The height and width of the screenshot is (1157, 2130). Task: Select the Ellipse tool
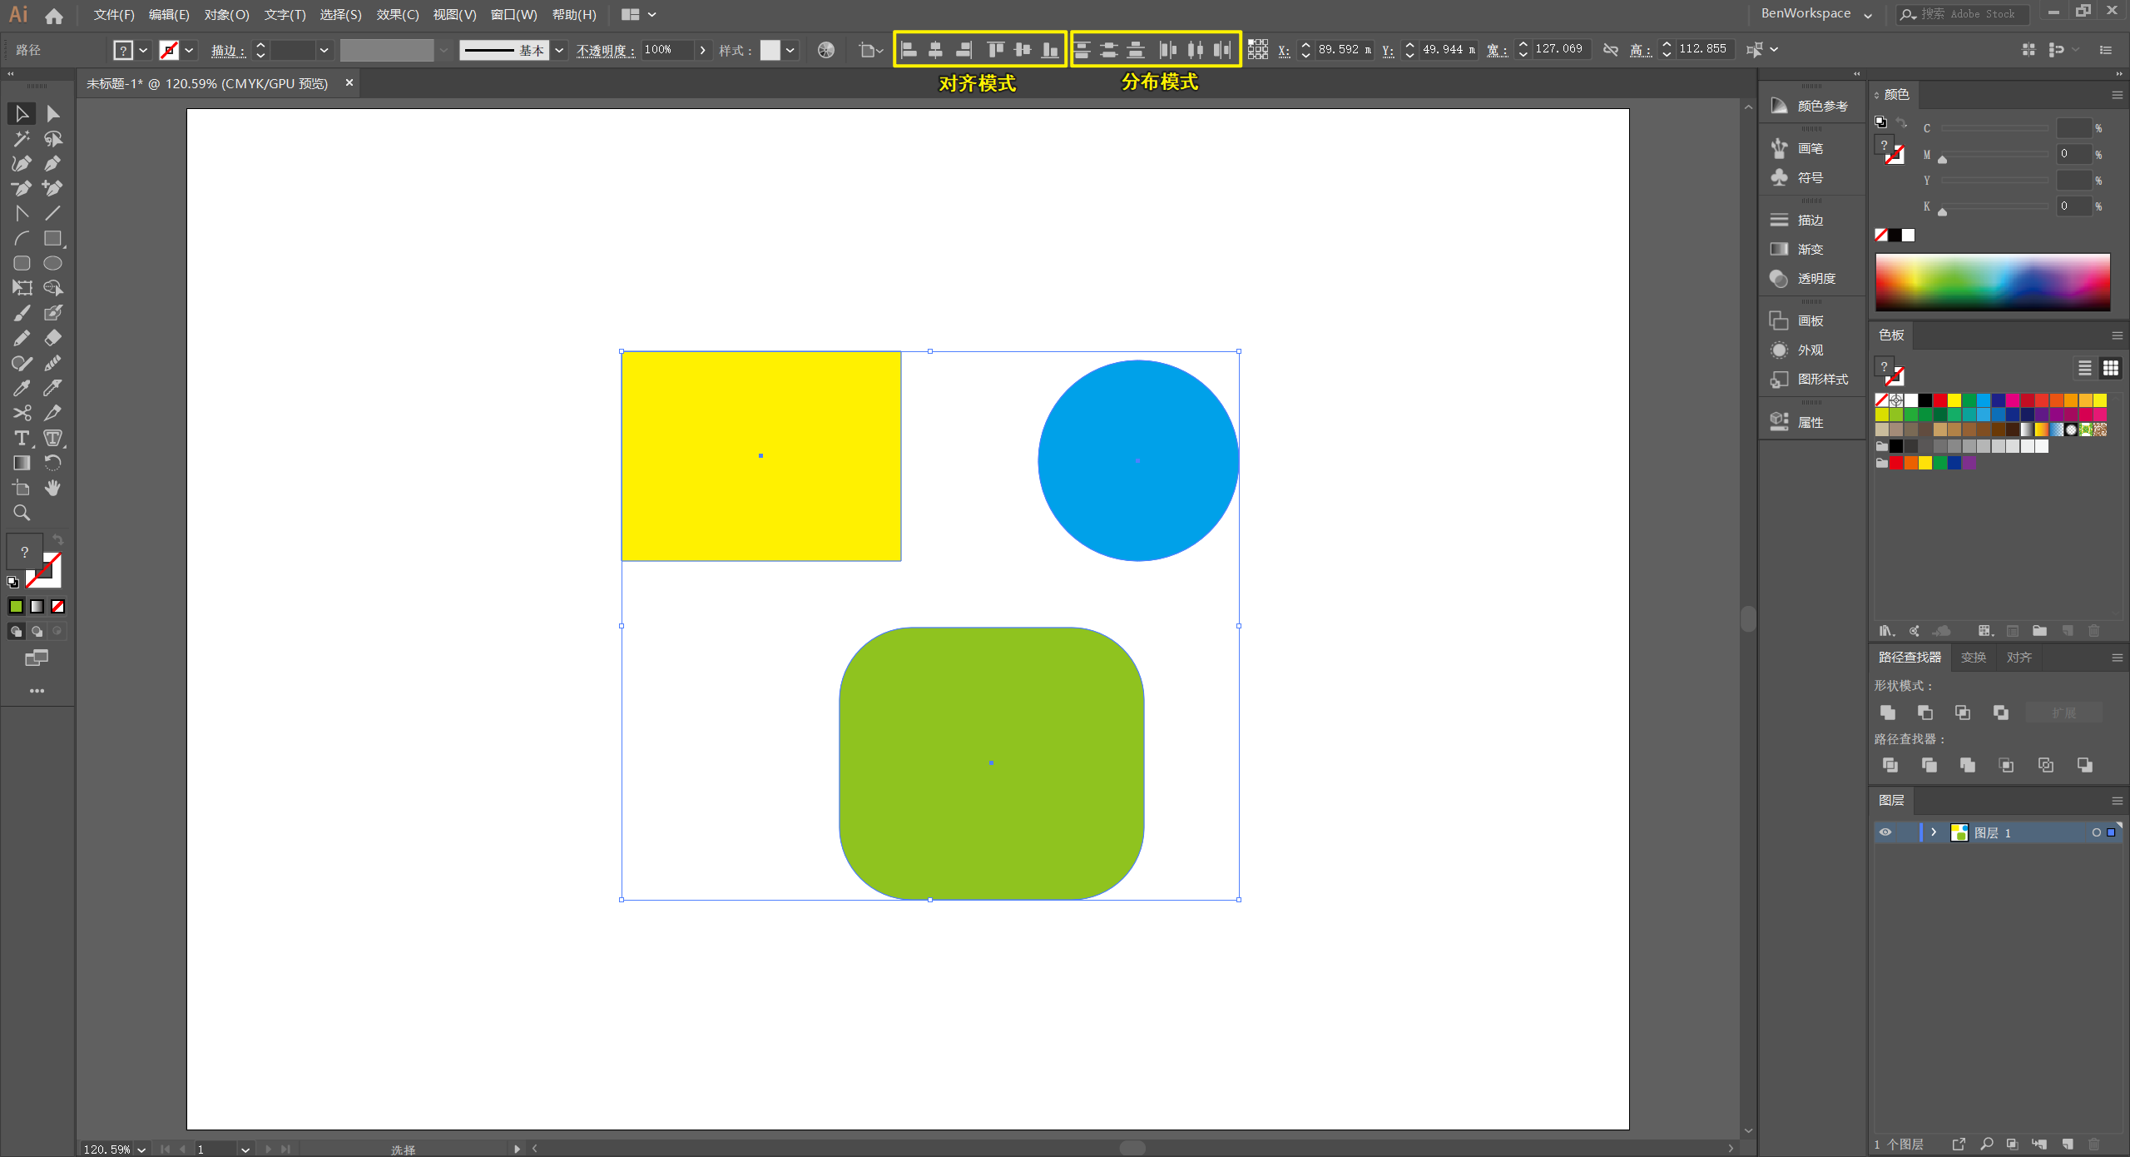pyautogui.click(x=52, y=263)
